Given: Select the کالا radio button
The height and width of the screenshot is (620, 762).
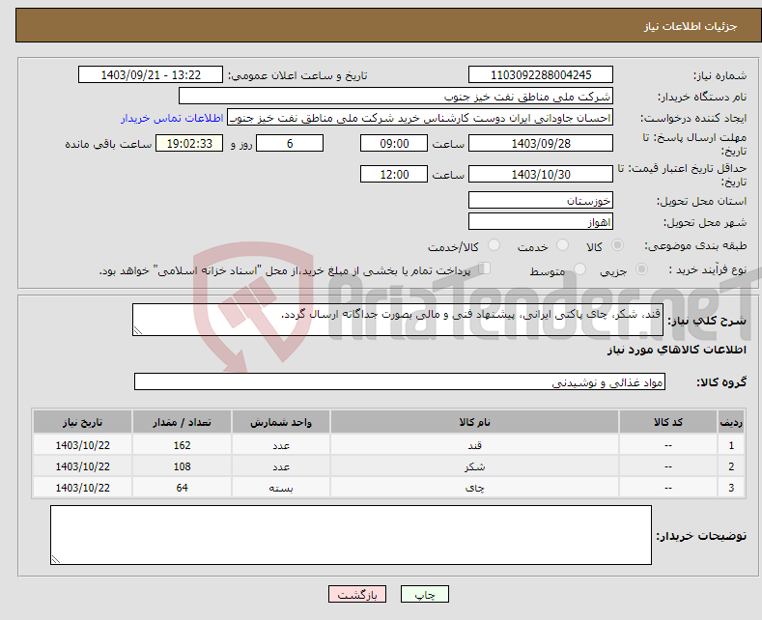Looking at the screenshot, I should point(617,245).
